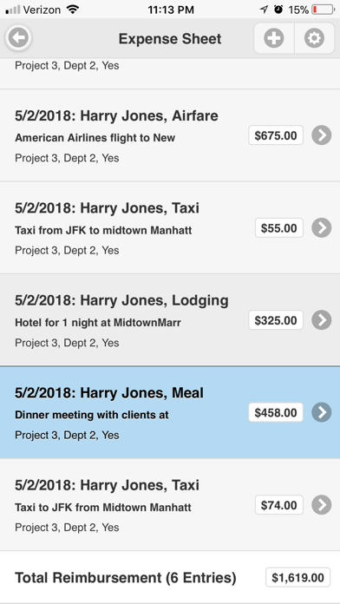
Task: Select the highlighted Harry Jones Meal row
Action: point(170,412)
